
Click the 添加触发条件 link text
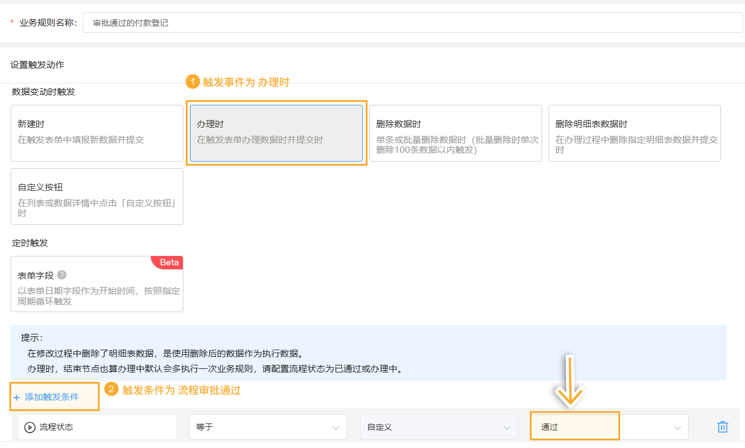(52, 397)
